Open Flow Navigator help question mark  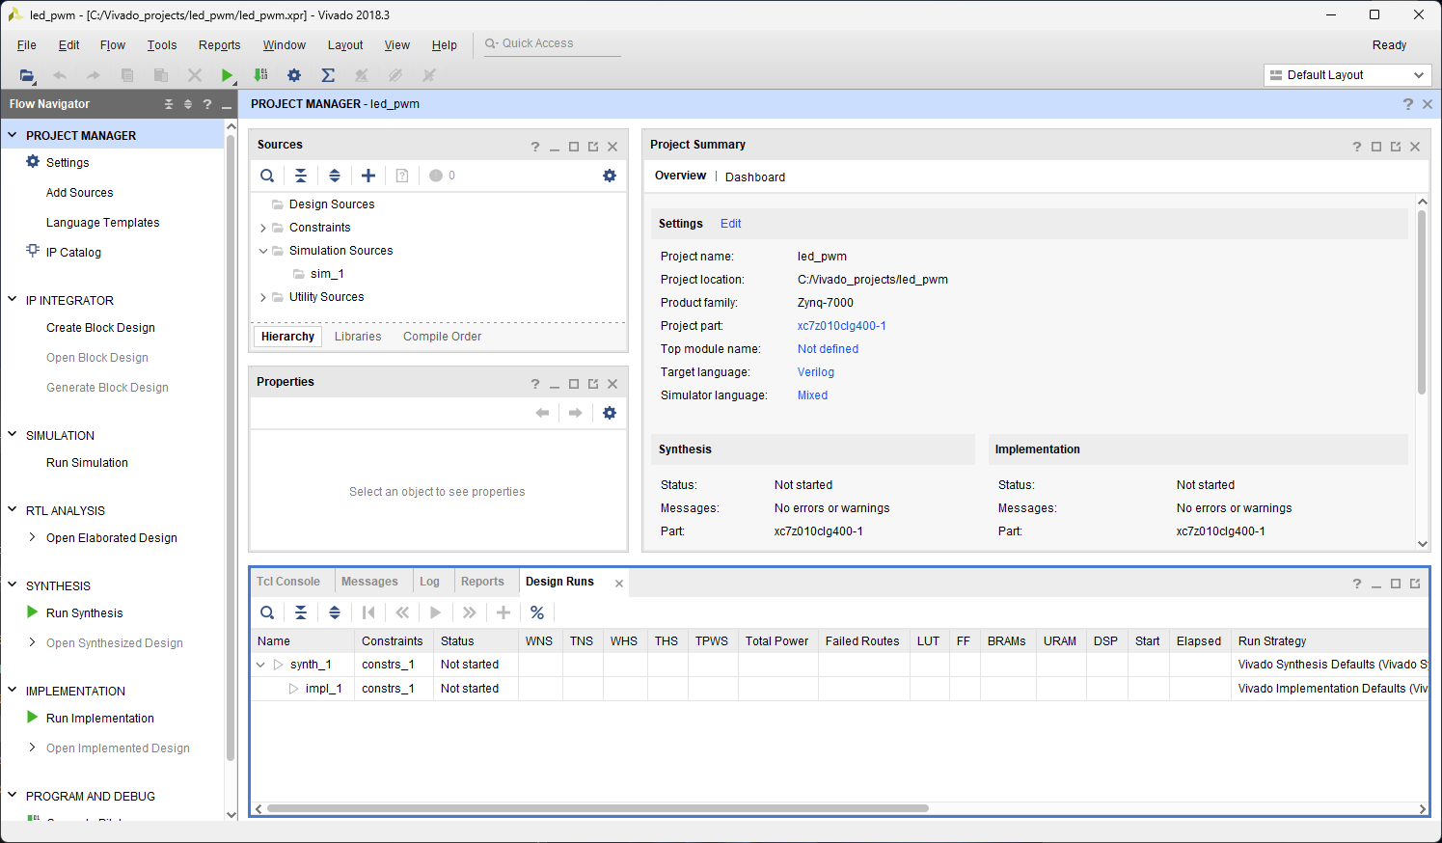point(207,104)
